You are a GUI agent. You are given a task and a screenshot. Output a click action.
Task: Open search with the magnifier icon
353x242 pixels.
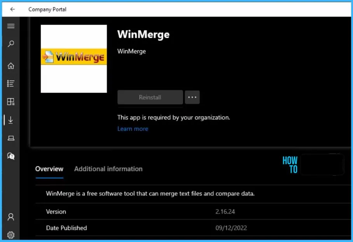[11, 44]
